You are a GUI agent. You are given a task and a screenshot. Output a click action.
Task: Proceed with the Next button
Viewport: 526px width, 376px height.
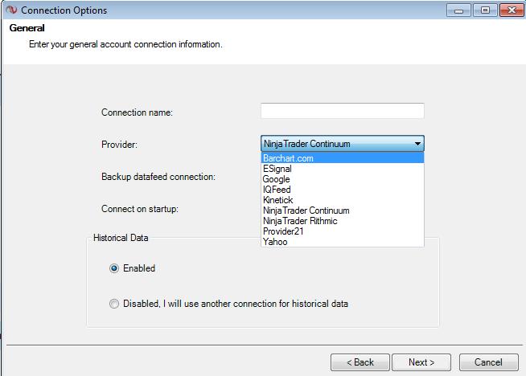click(x=421, y=362)
